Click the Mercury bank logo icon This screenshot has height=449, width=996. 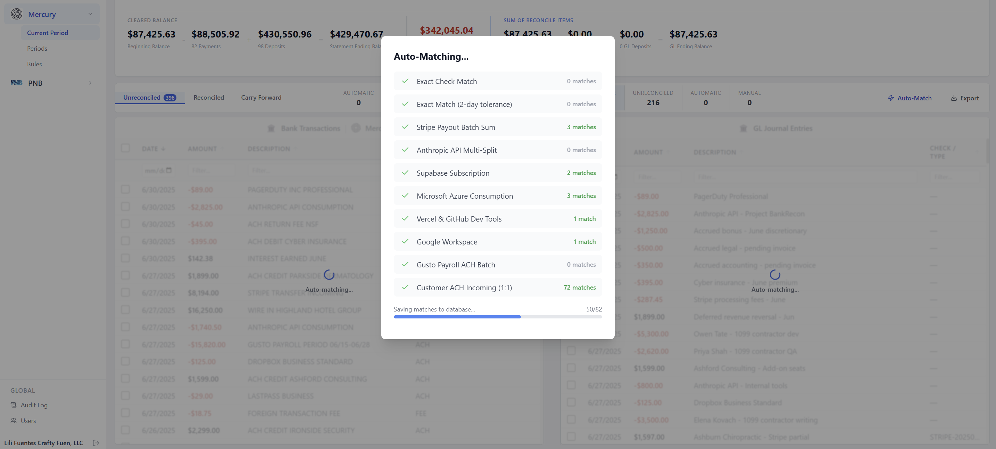pyautogui.click(x=16, y=14)
